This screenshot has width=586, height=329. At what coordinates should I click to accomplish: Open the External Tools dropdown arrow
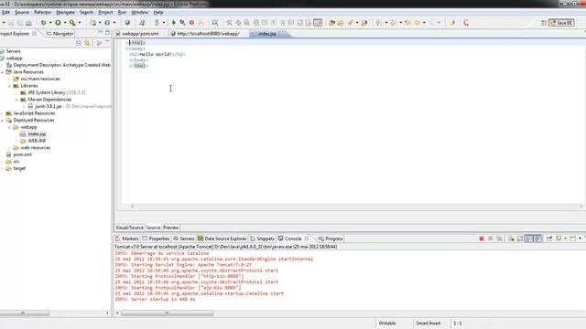click(80, 23)
